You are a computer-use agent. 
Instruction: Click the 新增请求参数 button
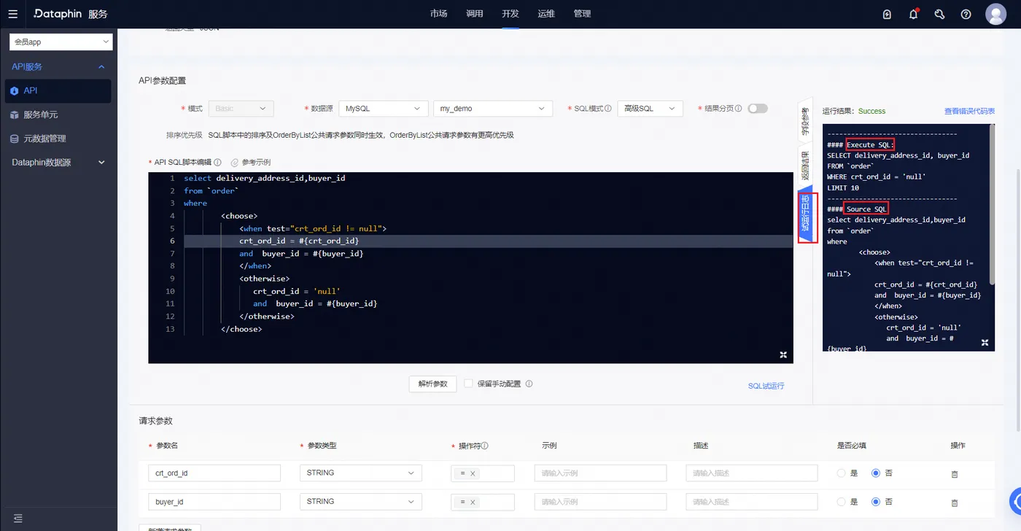(x=170, y=527)
